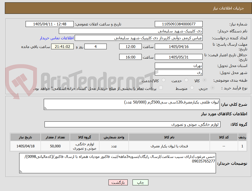Click the days remaining field 4
Screen dimensions: 252x191
pos(95,47)
